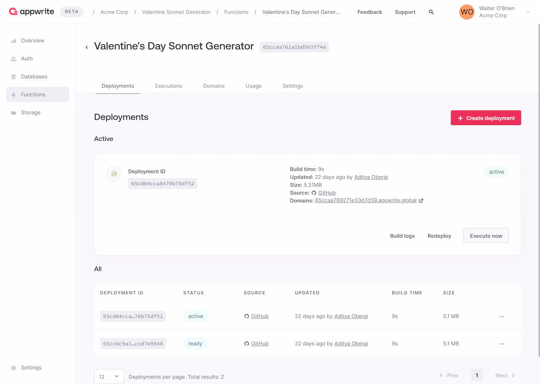Open the deployments per page dropdown
540x384 pixels.
click(109, 376)
